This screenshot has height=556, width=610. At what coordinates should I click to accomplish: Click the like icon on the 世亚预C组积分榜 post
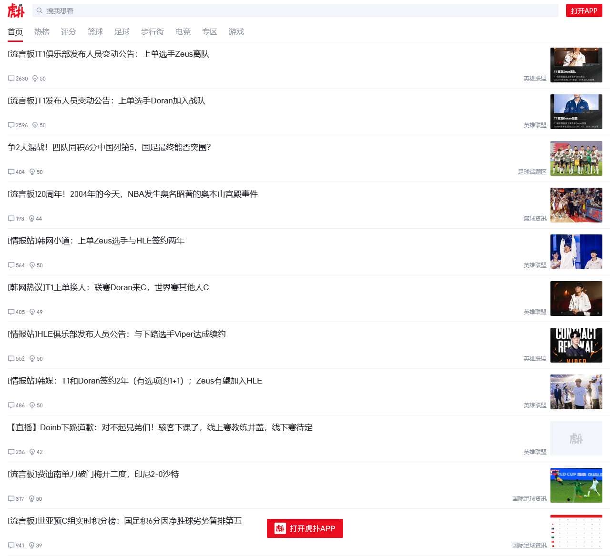point(32,545)
